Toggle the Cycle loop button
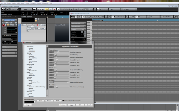Screen dimensions: 179x111 [x=43, y=9]
